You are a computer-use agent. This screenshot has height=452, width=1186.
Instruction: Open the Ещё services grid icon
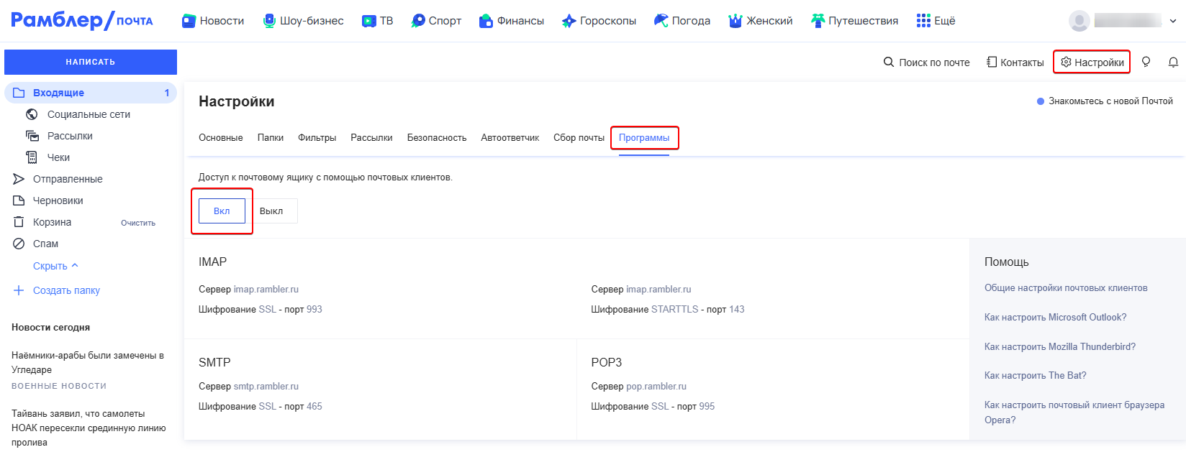(923, 21)
